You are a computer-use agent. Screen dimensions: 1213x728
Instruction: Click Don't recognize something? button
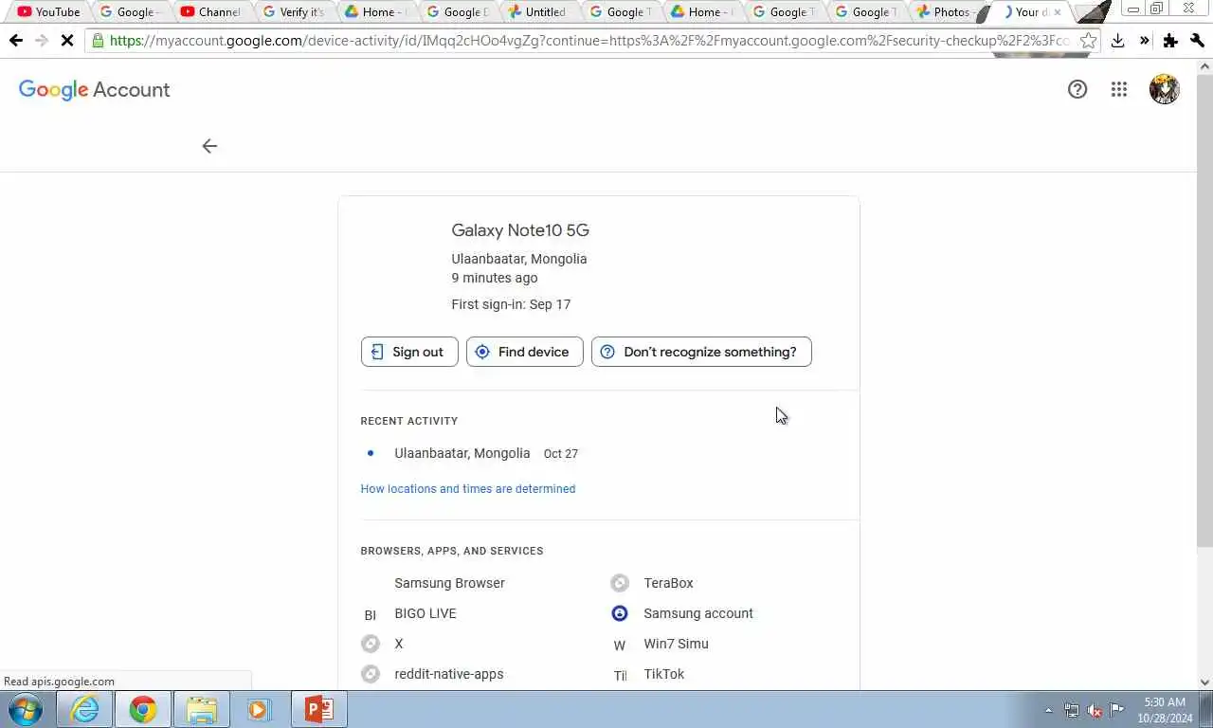point(701,352)
